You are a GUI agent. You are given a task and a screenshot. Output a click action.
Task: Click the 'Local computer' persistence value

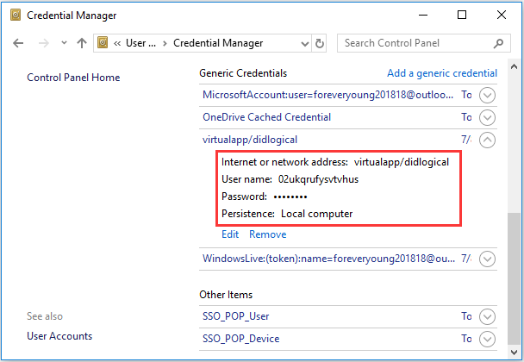pos(316,214)
